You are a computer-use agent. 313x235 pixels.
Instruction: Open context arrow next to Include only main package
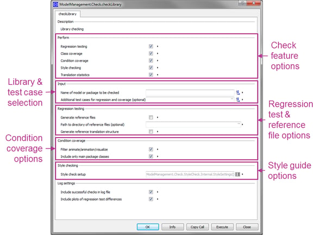click(158, 156)
